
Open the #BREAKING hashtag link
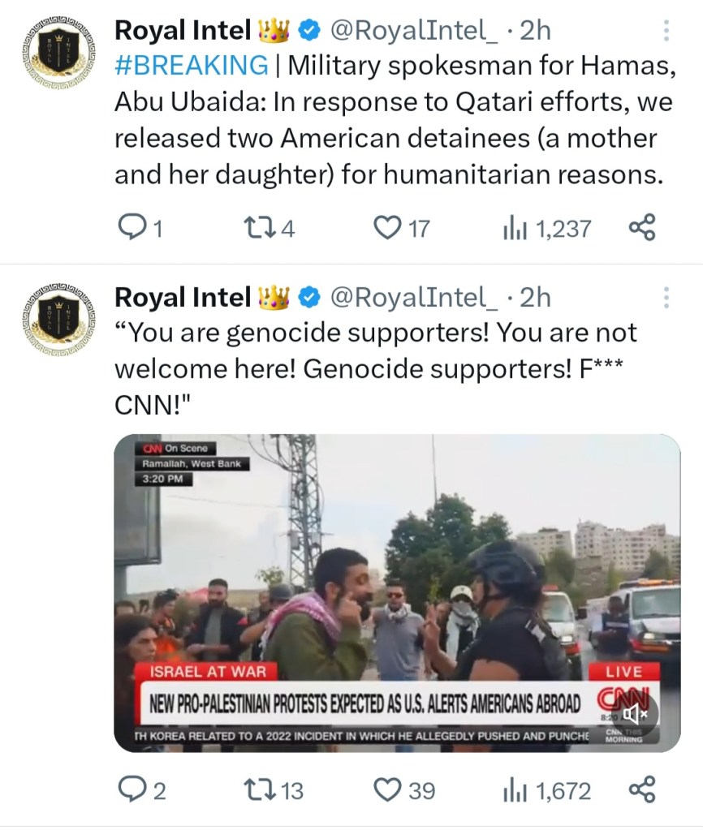click(192, 66)
